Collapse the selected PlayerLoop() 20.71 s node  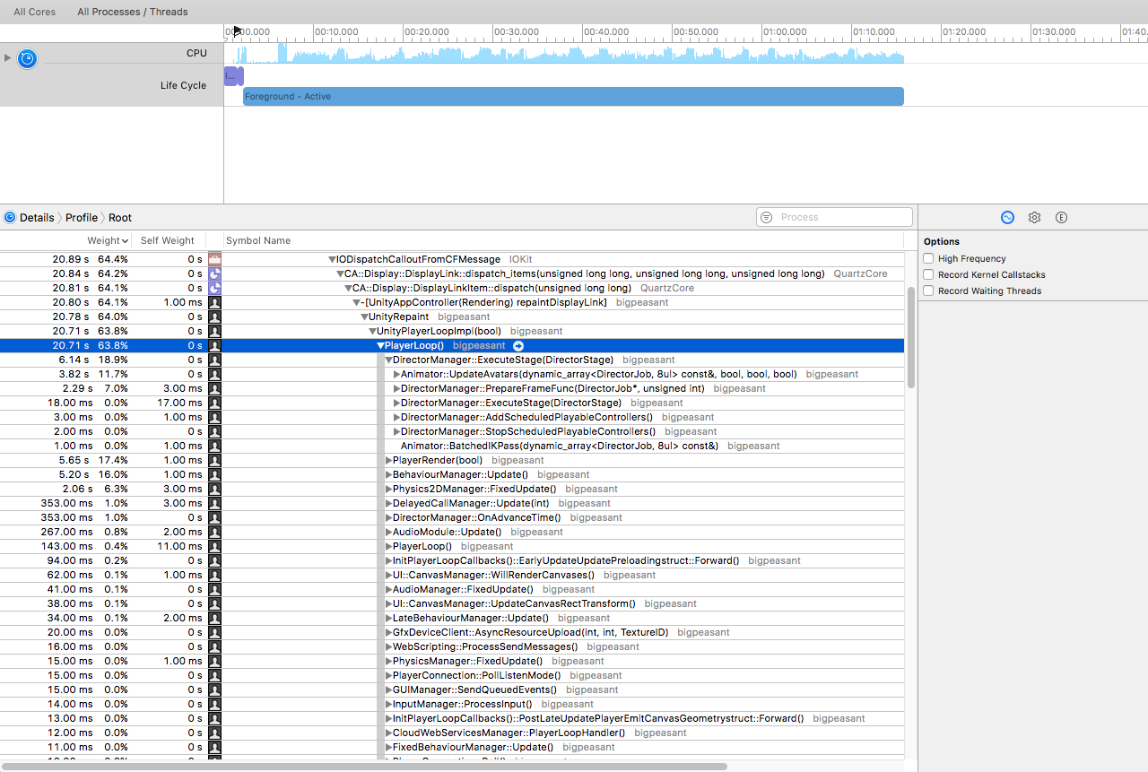tap(380, 345)
